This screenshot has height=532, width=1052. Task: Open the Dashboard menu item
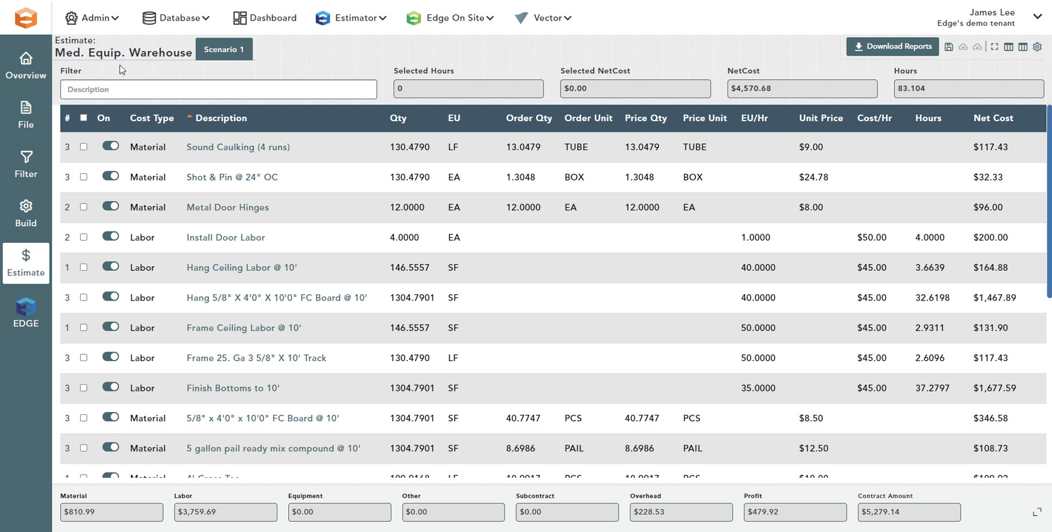coord(265,18)
